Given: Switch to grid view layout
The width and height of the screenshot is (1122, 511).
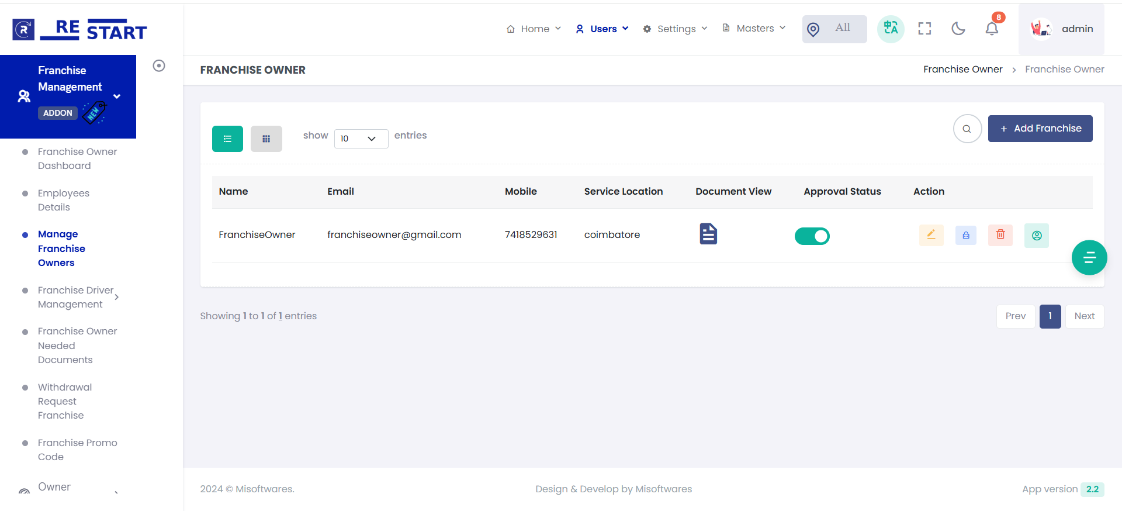Looking at the screenshot, I should (x=266, y=139).
